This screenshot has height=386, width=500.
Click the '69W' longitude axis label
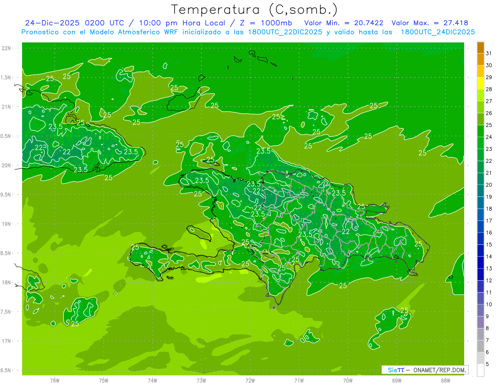tap(397, 381)
